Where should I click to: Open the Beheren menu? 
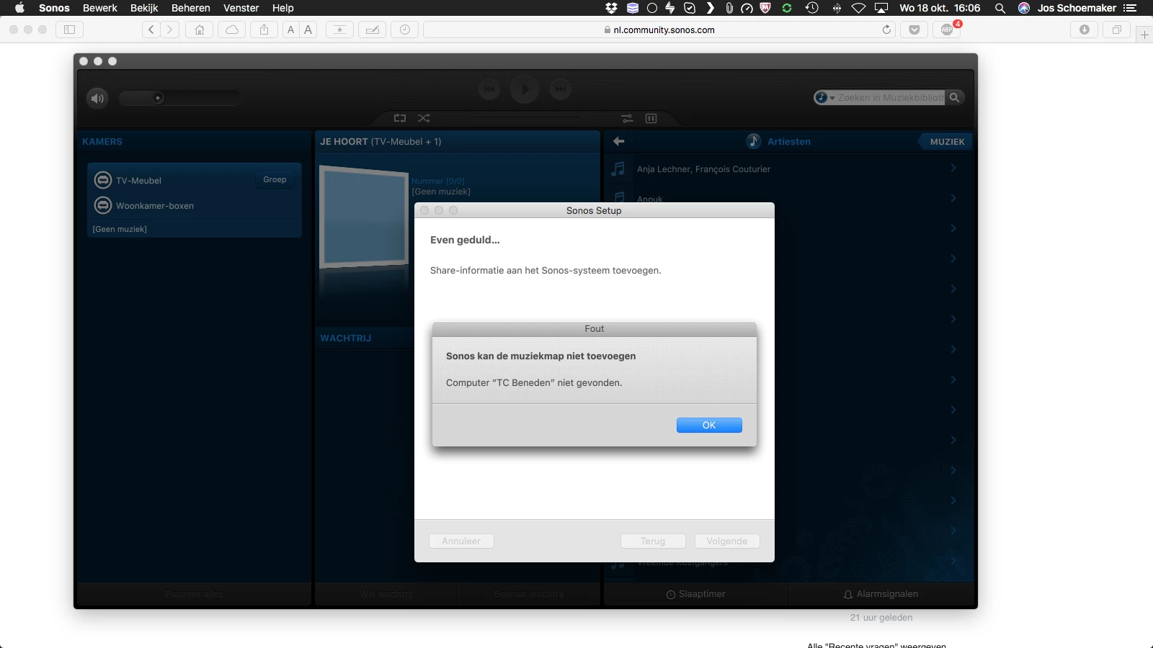(191, 8)
